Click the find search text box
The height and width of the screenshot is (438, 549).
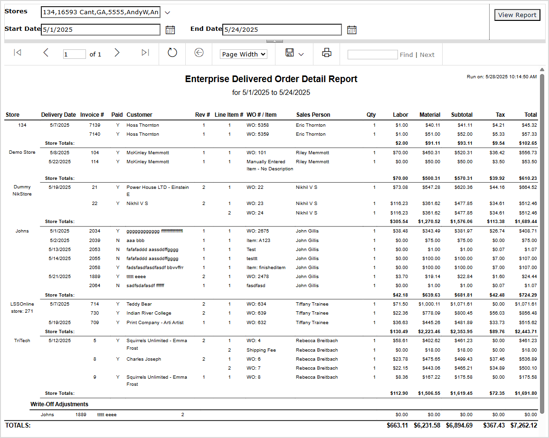pos(372,54)
